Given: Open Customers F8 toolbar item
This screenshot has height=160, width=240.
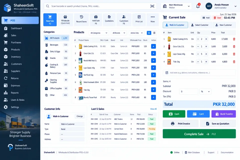Looking at the screenshot, I should (x=124, y=20).
